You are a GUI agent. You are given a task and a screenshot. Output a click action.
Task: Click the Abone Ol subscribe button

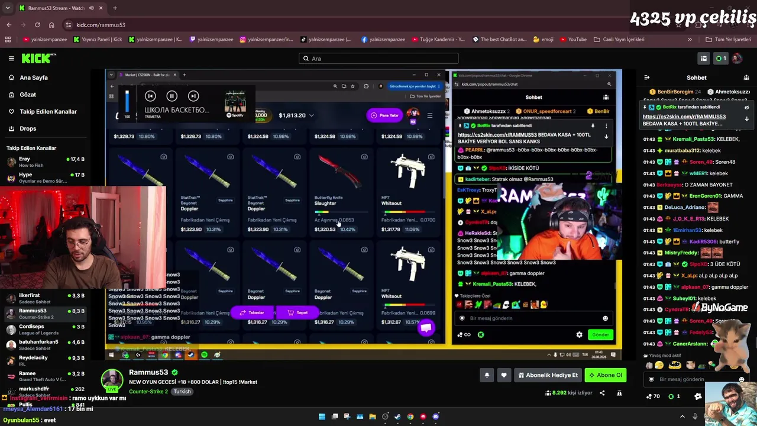pos(605,375)
